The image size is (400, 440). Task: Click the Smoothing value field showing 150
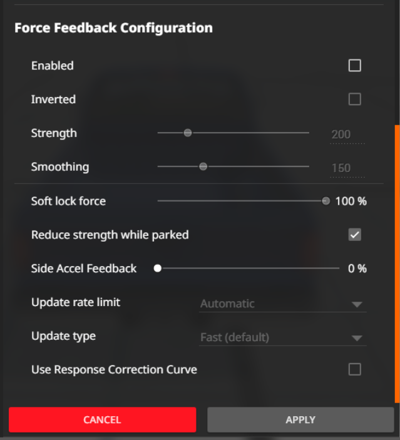pos(341,168)
